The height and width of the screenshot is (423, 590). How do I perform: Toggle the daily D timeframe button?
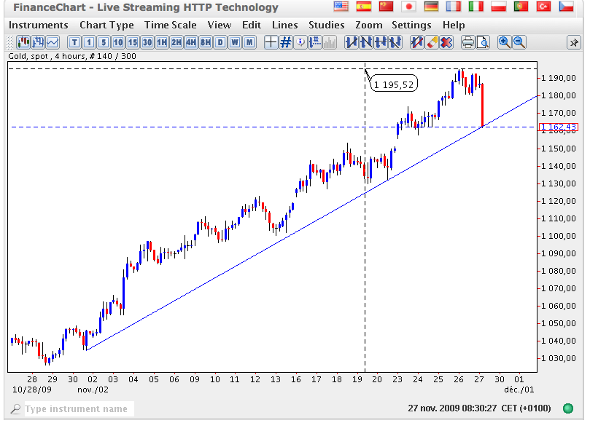tap(220, 42)
